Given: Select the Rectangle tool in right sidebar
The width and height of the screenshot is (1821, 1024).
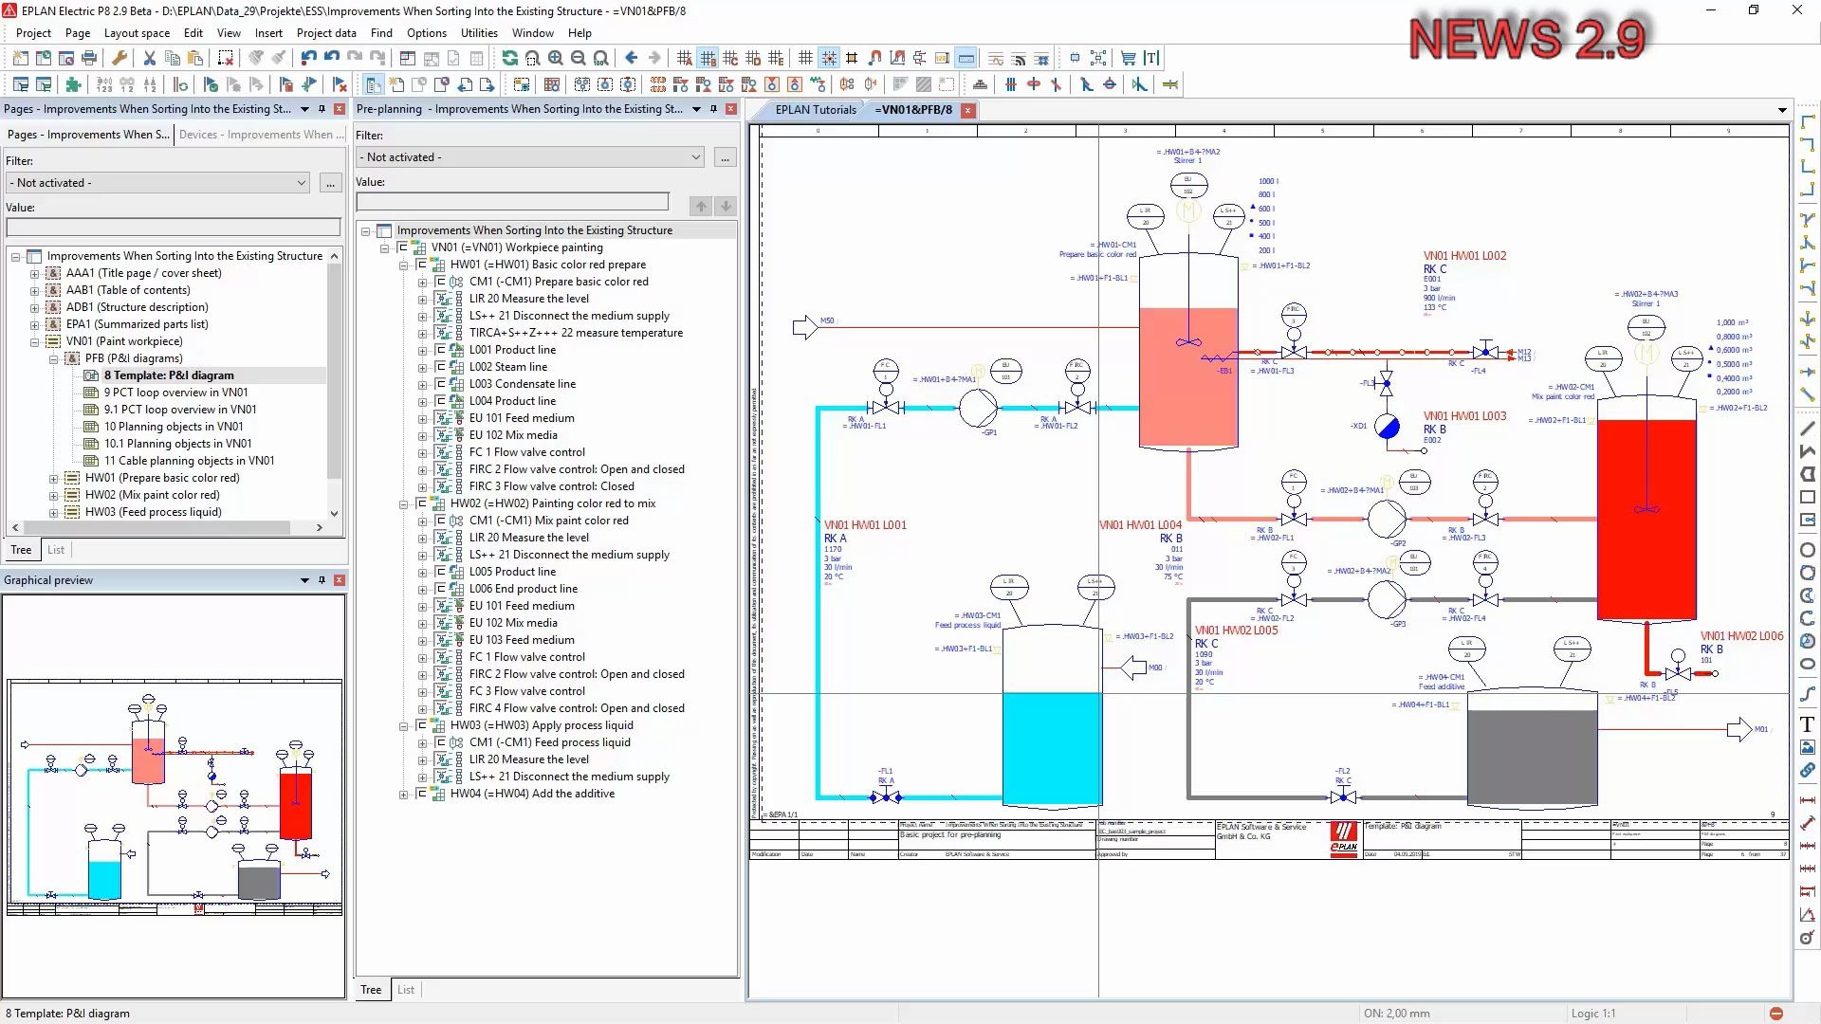Looking at the screenshot, I should 1808,497.
